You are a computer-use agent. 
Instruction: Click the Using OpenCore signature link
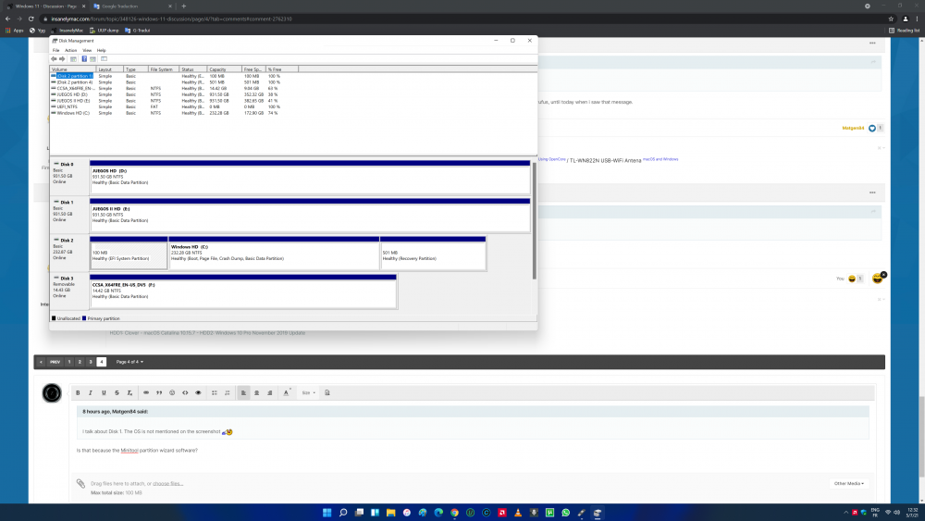[x=552, y=159]
